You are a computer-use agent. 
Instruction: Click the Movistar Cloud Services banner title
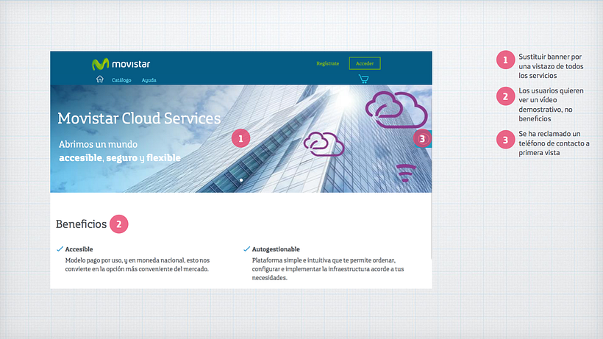139,118
